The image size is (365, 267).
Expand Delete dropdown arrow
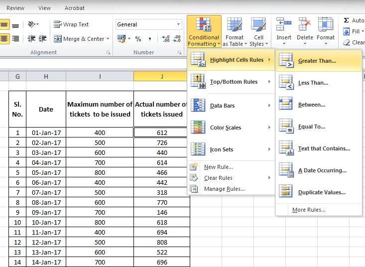point(305,44)
